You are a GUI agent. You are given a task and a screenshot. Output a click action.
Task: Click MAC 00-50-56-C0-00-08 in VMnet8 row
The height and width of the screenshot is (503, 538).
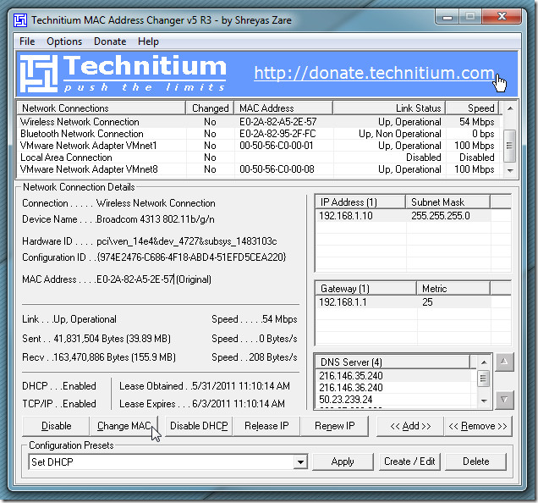[x=277, y=169]
